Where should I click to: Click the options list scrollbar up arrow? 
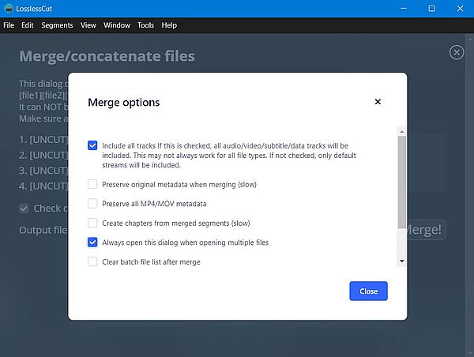(402, 131)
